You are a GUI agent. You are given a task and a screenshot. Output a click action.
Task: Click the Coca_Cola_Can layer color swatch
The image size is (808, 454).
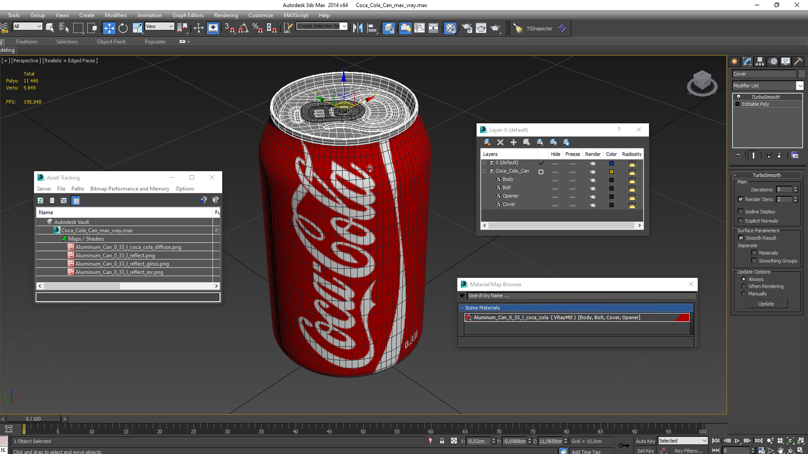611,172
